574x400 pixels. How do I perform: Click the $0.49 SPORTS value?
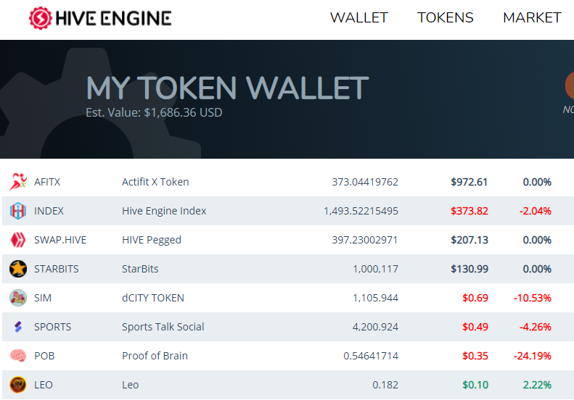(x=475, y=327)
